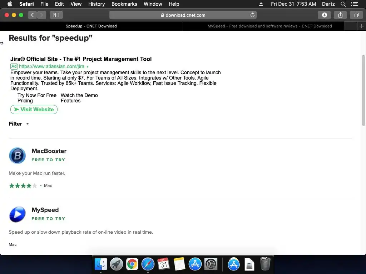Viewport: 366px width, 274px height.
Task: Open Trash in the Dock
Action: [265, 264]
